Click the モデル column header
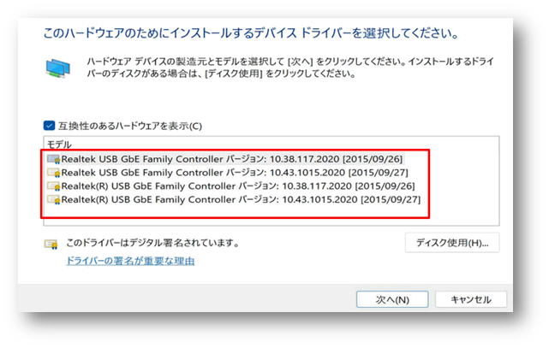 pyautogui.click(x=59, y=145)
